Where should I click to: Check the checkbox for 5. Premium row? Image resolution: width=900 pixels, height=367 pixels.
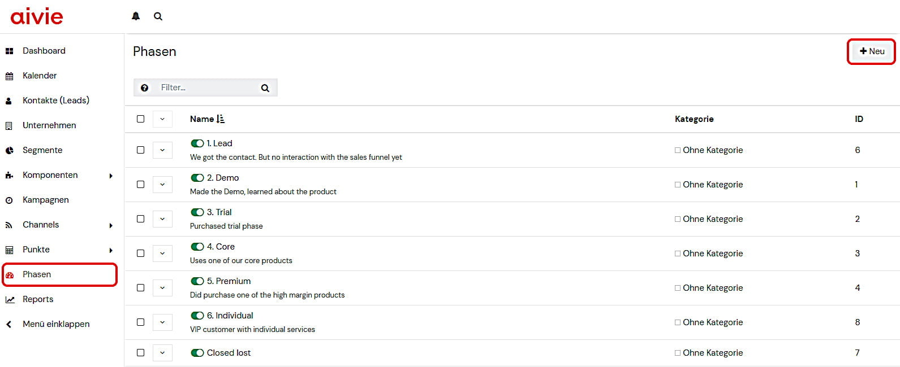(x=140, y=288)
